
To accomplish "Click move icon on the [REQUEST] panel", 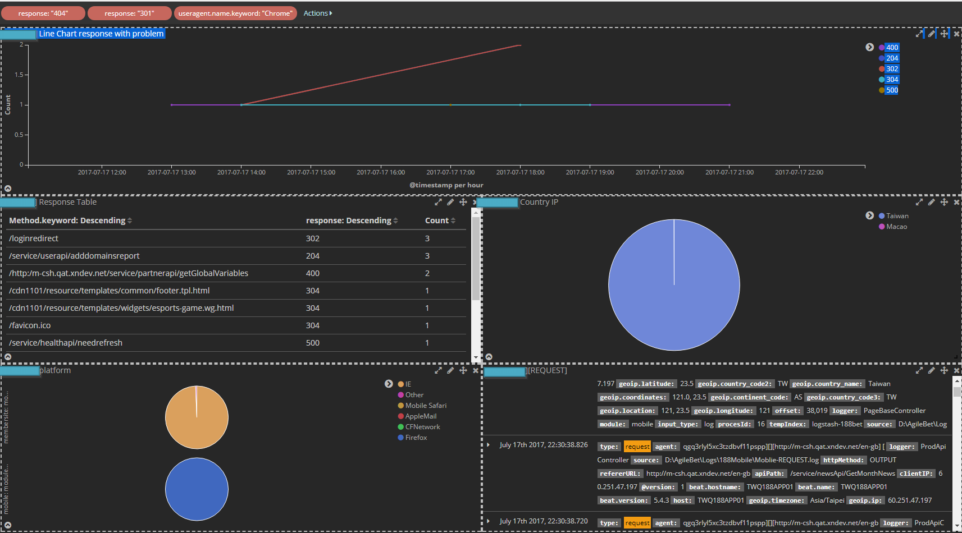I will [x=944, y=370].
